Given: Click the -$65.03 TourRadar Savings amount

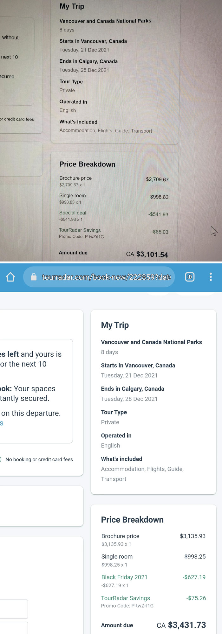Looking at the screenshot, I should pos(160,232).
